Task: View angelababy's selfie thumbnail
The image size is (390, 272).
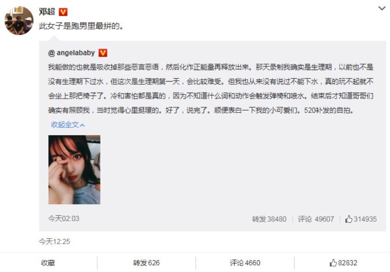Action: pos(74,170)
